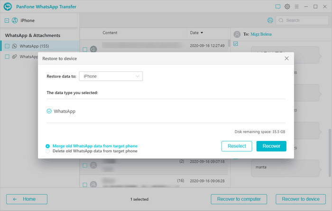The width and height of the screenshot is (332, 211).
Task: Open the settings gear icon
Action: click(x=287, y=7)
